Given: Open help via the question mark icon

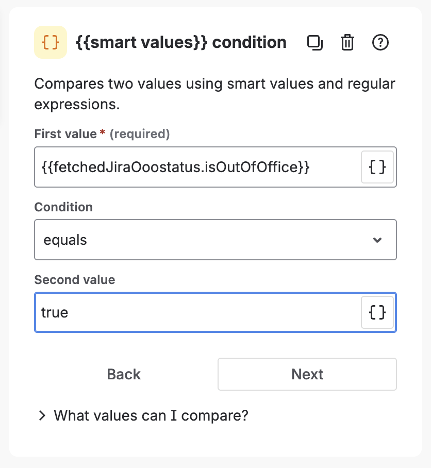Looking at the screenshot, I should (380, 43).
